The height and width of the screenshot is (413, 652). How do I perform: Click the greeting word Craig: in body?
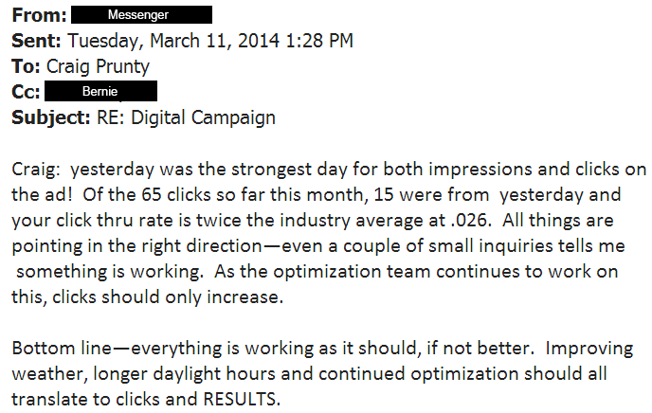click(x=36, y=170)
